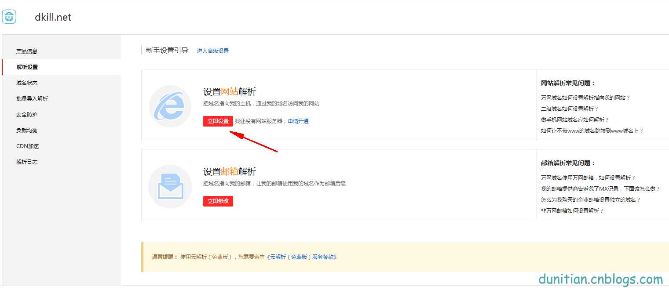
Task: Click the 立即设置 button for website resolution
Action: click(218, 121)
